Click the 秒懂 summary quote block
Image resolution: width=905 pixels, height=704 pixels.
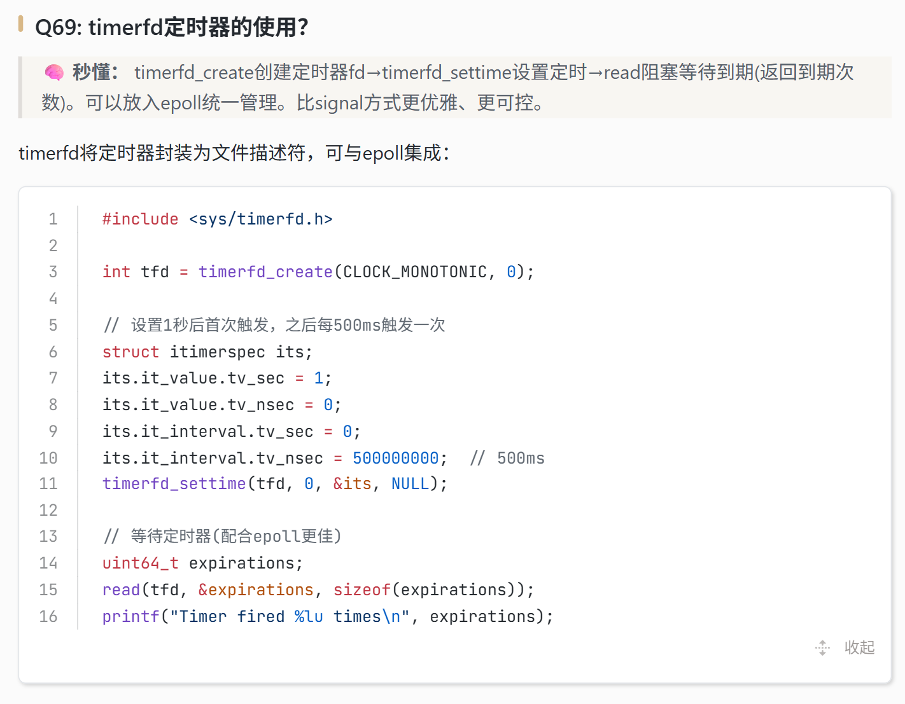coord(455,87)
